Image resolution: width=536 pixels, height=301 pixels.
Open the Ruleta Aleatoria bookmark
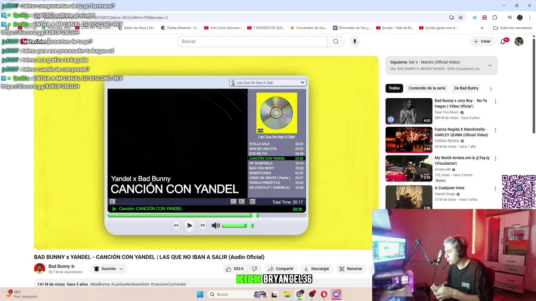179,28
